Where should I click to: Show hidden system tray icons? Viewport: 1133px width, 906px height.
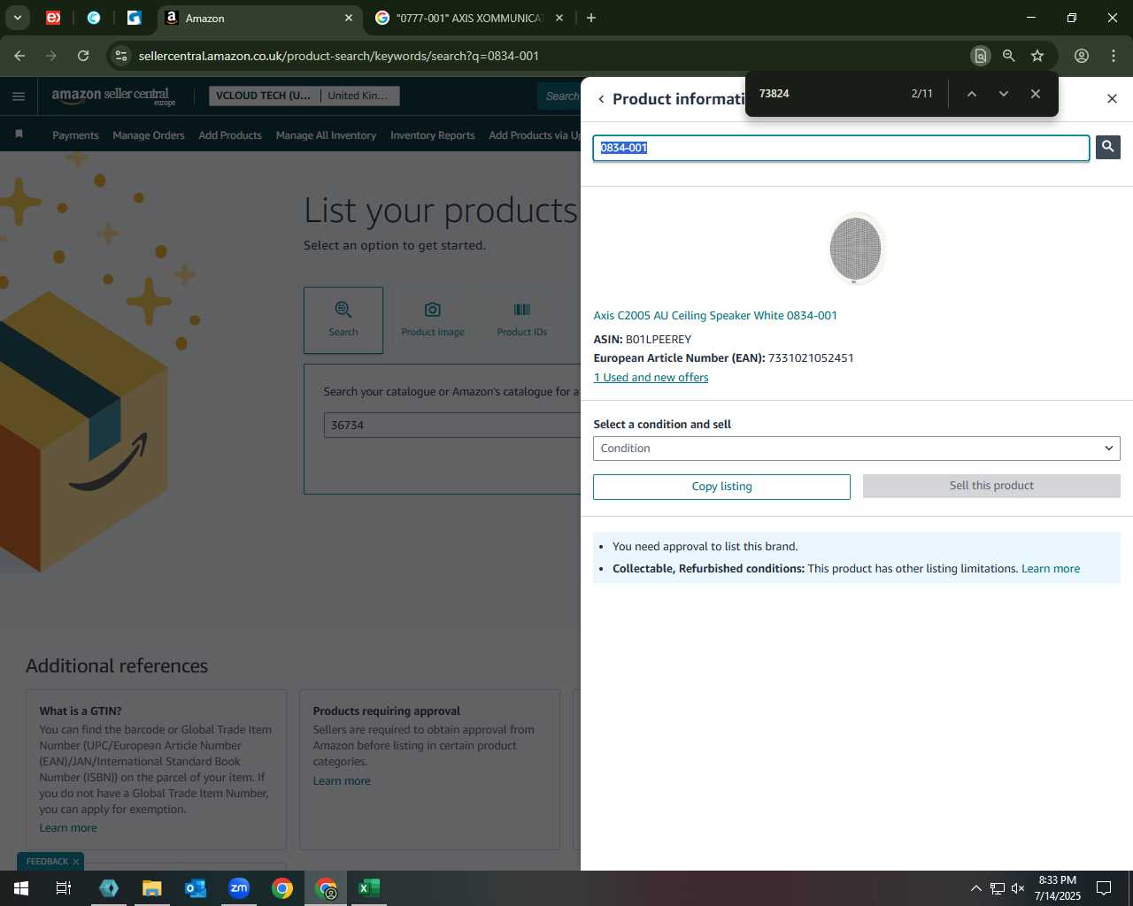click(x=975, y=888)
